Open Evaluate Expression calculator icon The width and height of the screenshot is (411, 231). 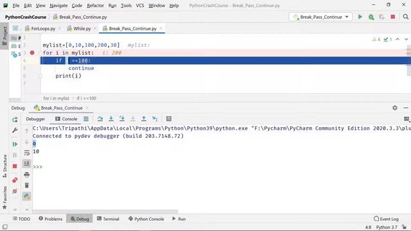point(169,119)
